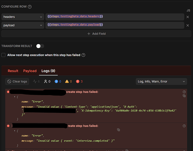
Task: Filter logs by info icon
Action: coord(58,82)
